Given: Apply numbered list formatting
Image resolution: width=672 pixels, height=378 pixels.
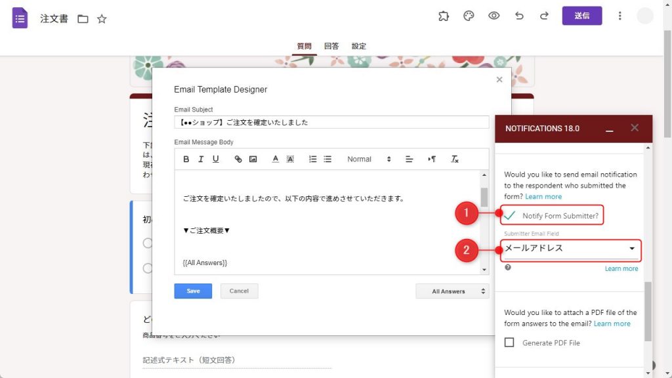Looking at the screenshot, I should coord(313,159).
